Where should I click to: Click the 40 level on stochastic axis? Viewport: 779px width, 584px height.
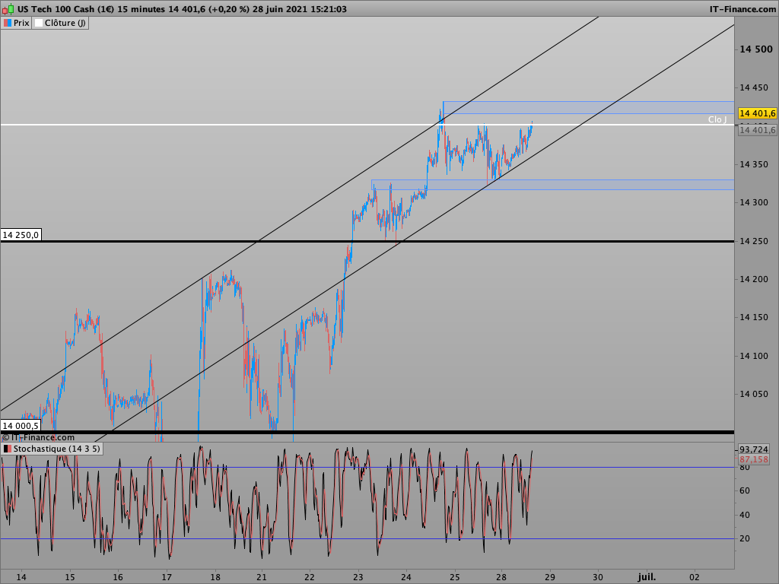pos(745,515)
